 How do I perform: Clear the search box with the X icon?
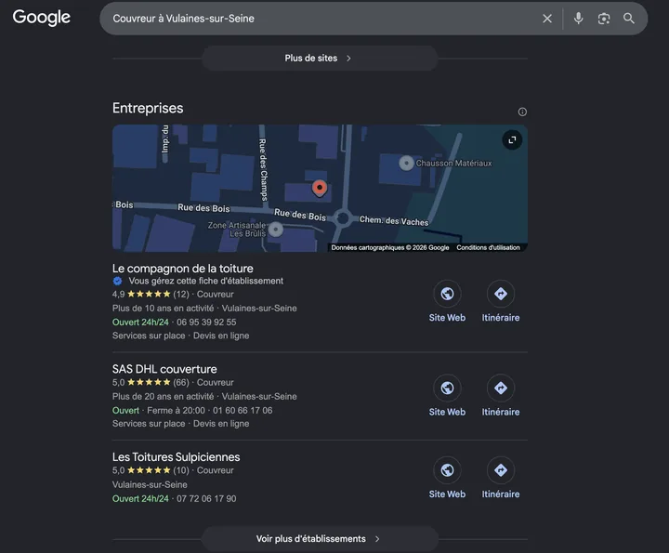coord(547,19)
